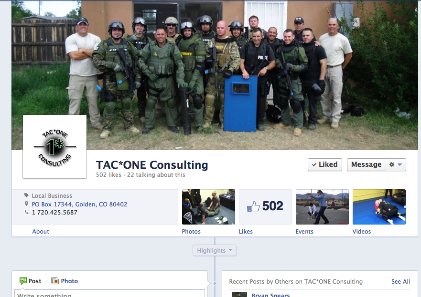
Task: Toggle the Liked button
Action: pos(325,164)
